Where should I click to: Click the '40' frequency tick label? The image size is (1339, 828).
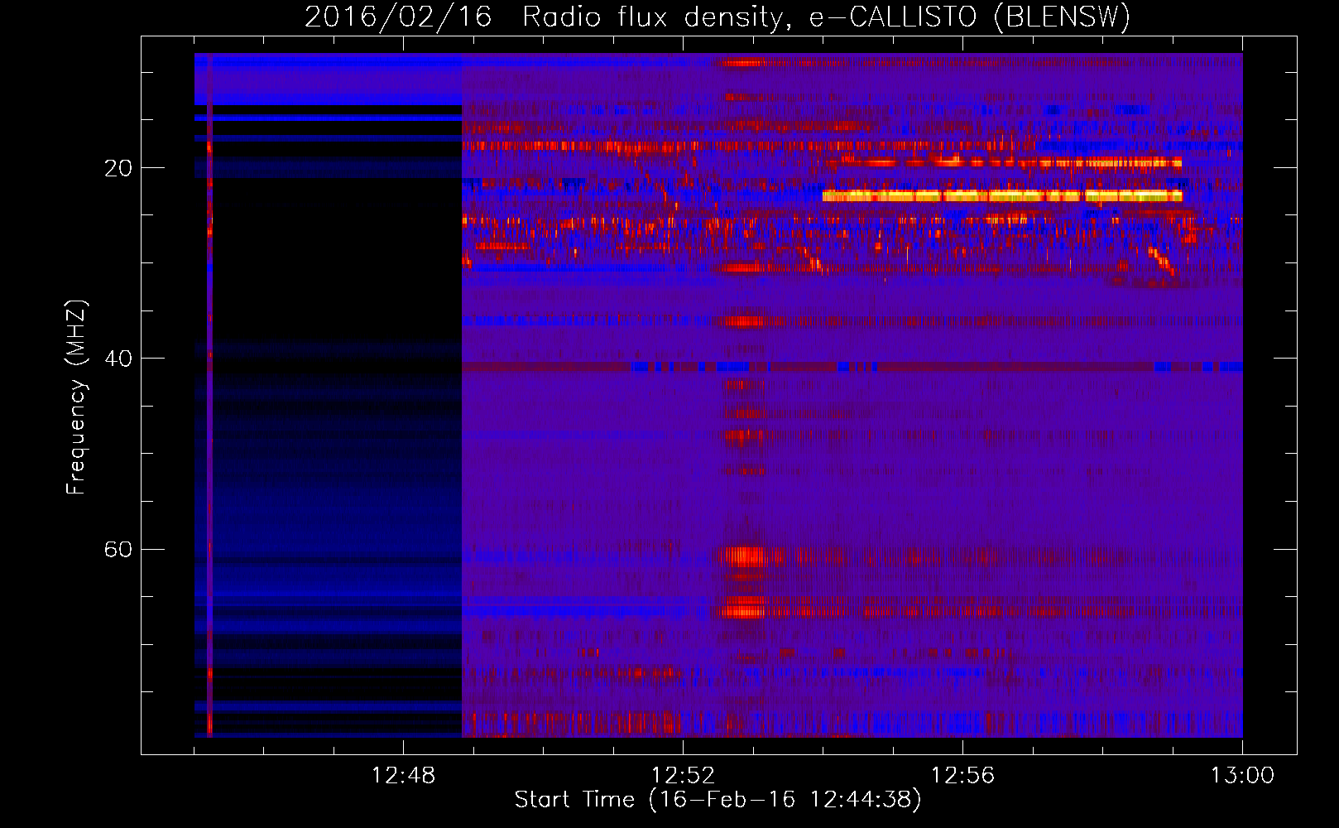pos(118,359)
